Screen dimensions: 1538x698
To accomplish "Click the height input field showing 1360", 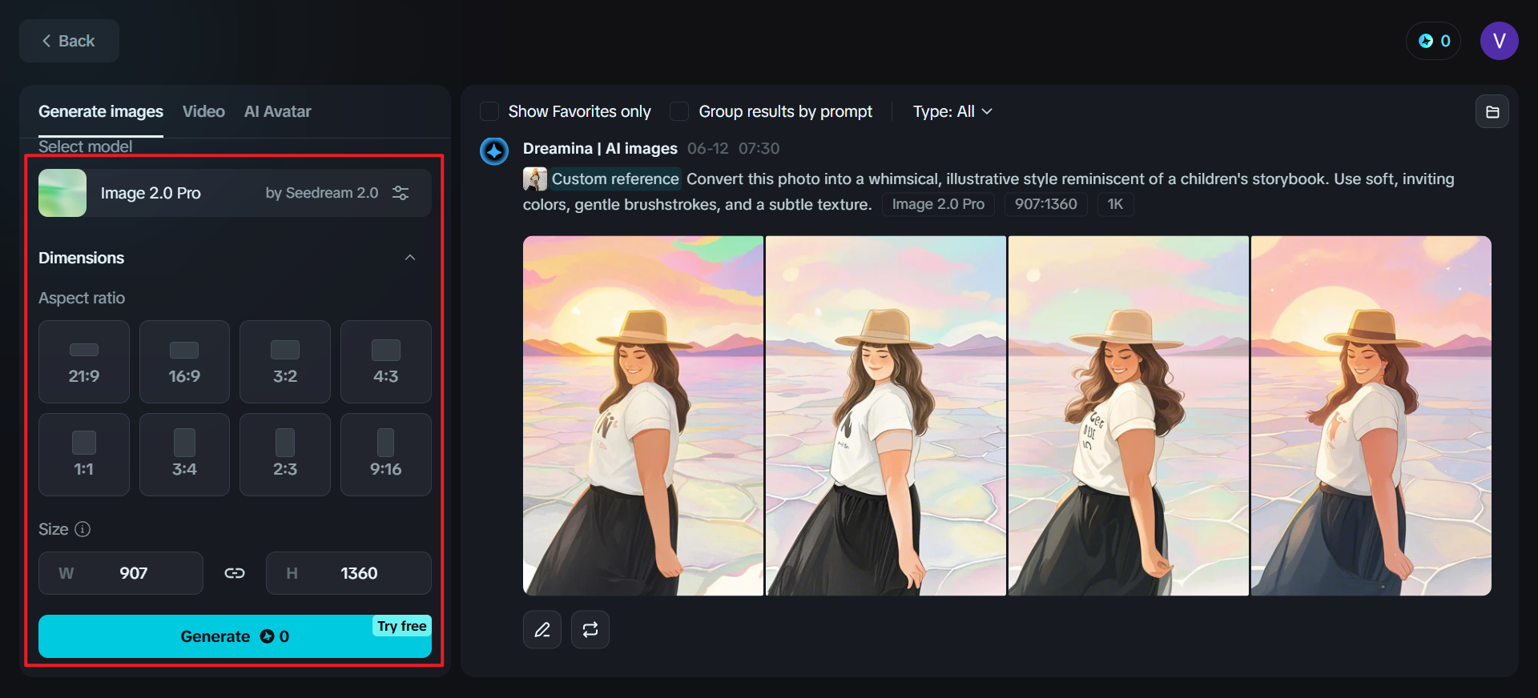I will [x=348, y=573].
